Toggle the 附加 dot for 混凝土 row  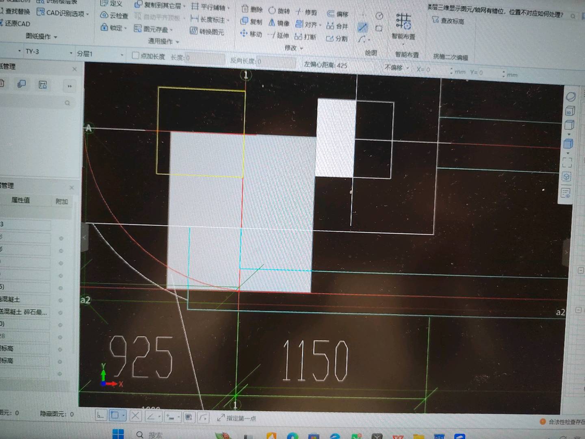61,300
